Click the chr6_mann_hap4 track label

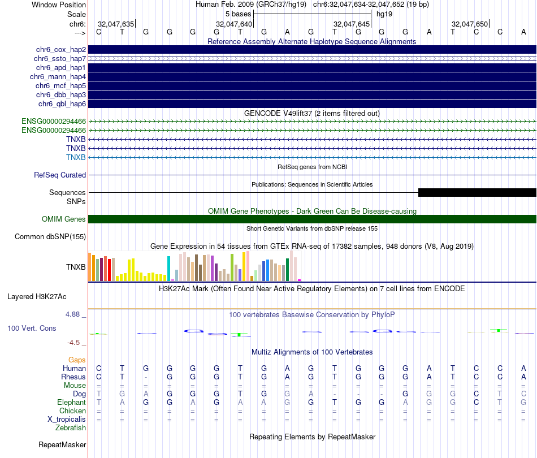click(x=58, y=77)
